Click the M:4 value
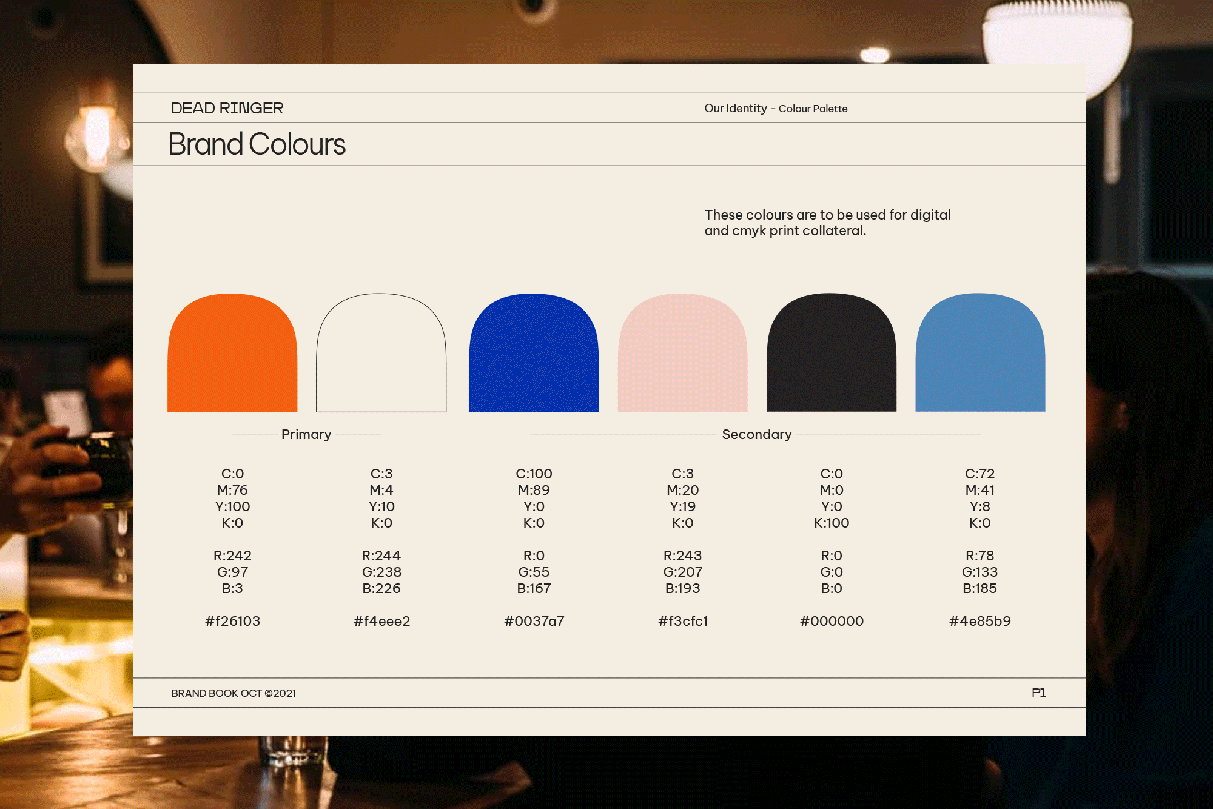Screen dimensions: 1213x809 pyautogui.click(x=381, y=490)
